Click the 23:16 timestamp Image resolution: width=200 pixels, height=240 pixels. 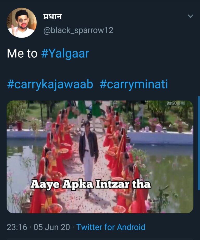pyautogui.click(x=17, y=227)
